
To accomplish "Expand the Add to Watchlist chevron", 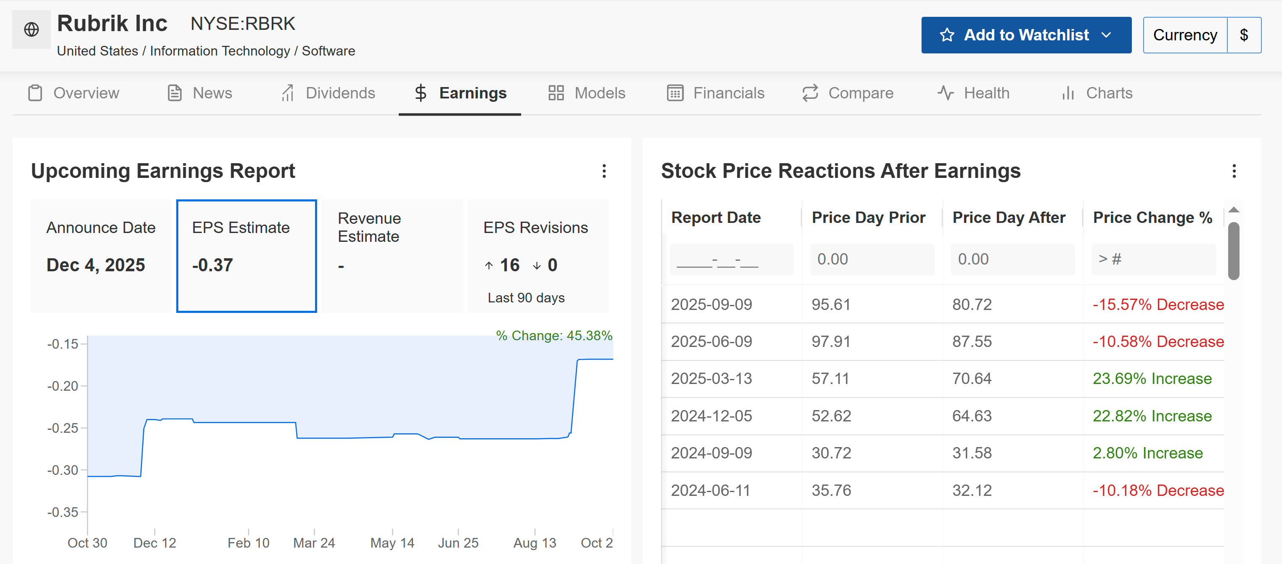I will (1106, 35).
